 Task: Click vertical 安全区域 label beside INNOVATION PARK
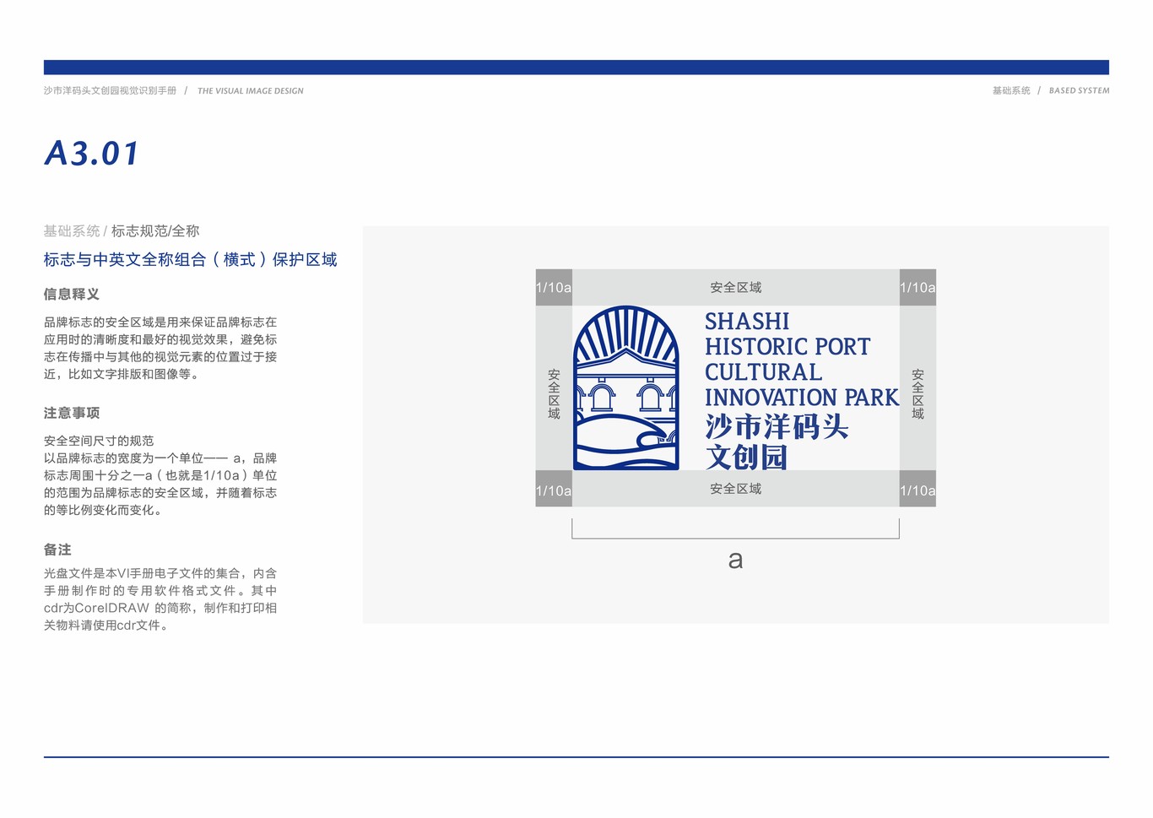(918, 393)
